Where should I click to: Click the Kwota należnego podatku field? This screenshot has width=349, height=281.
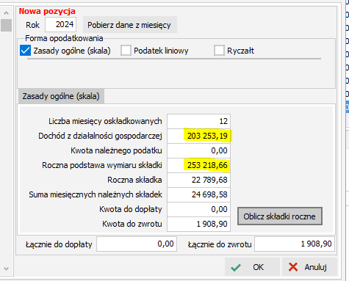tap(198, 150)
